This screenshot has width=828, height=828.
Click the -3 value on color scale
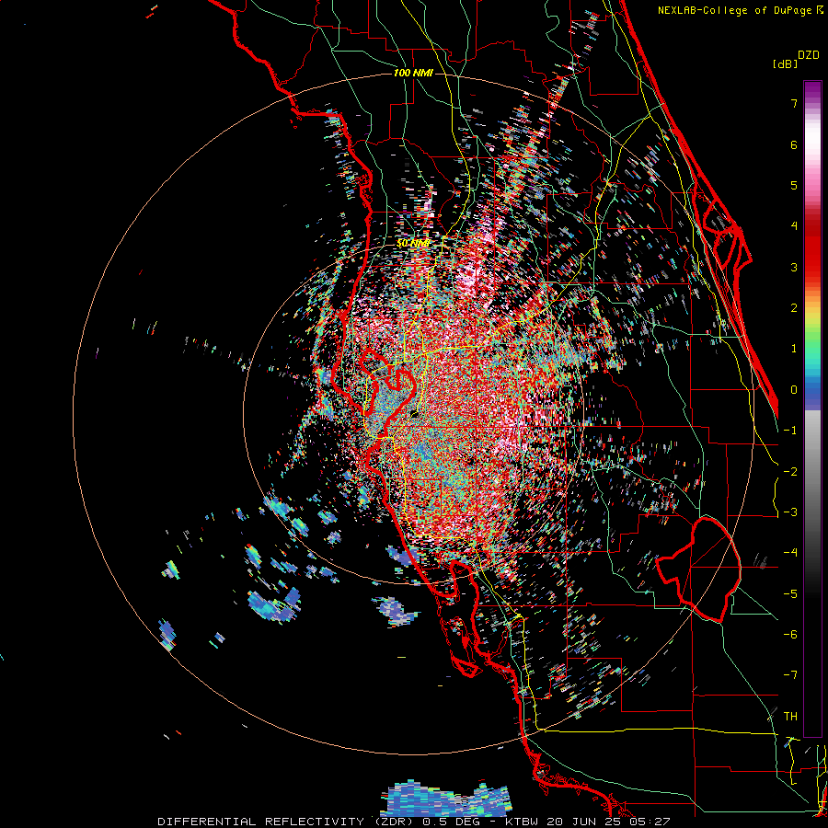click(790, 512)
